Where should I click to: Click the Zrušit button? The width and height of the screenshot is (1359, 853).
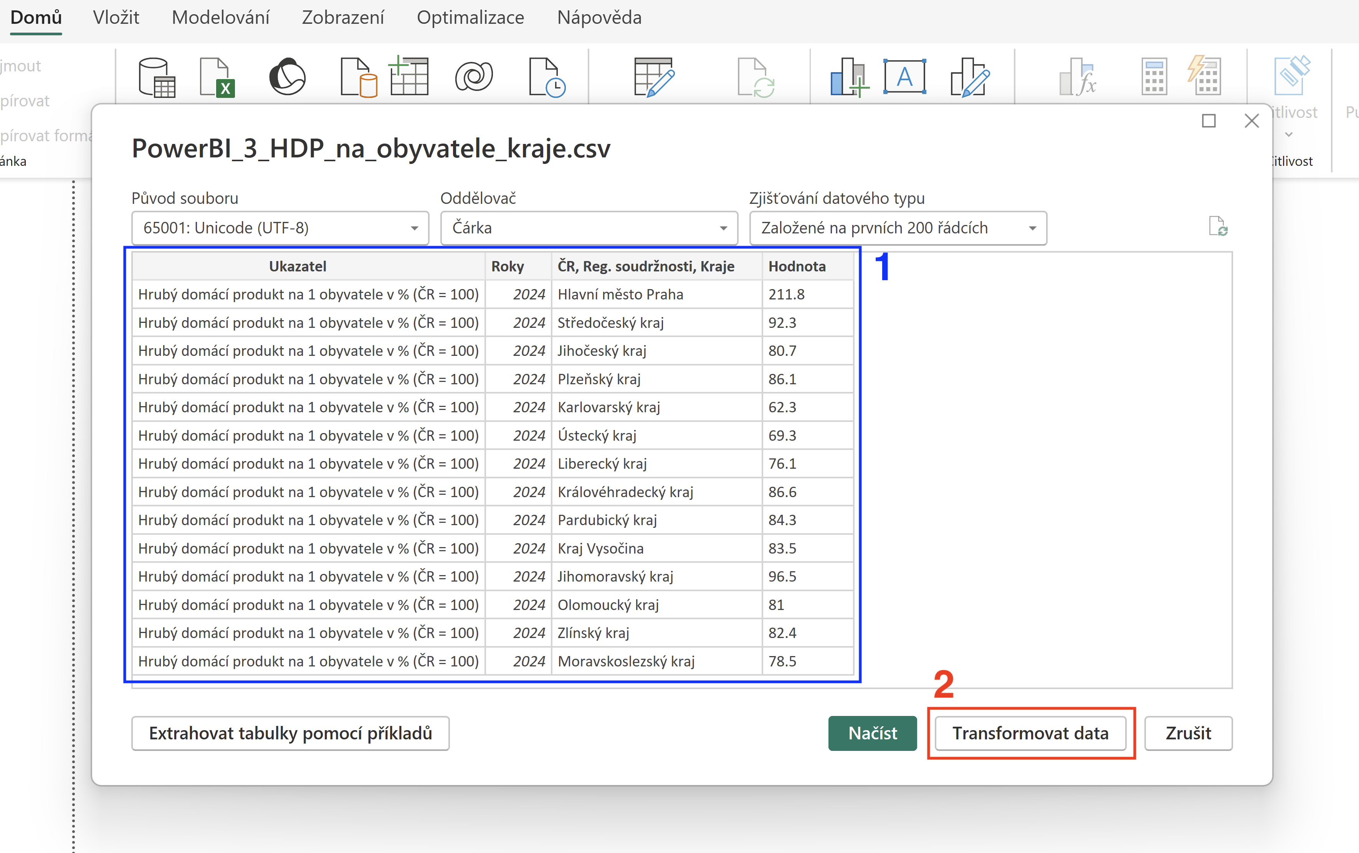[1188, 733]
